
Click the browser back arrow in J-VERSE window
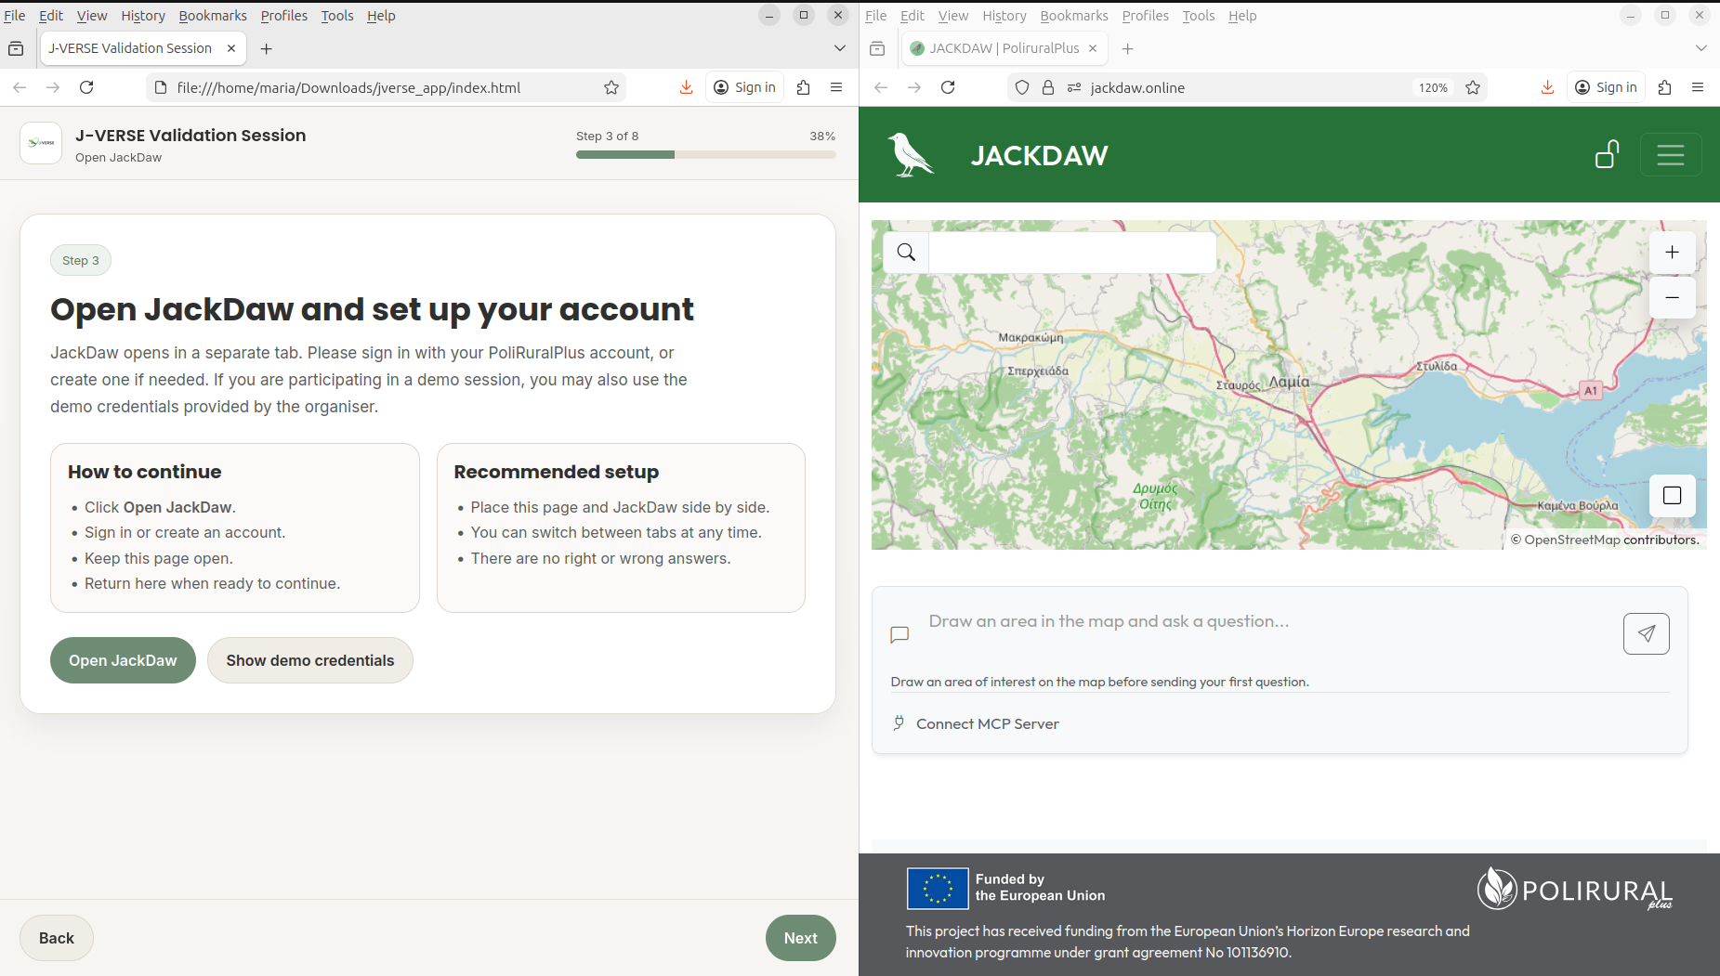click(20, 87)
